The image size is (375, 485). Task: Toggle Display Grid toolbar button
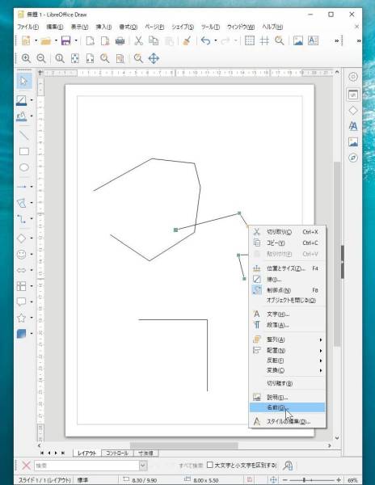(x=250, y=41)
